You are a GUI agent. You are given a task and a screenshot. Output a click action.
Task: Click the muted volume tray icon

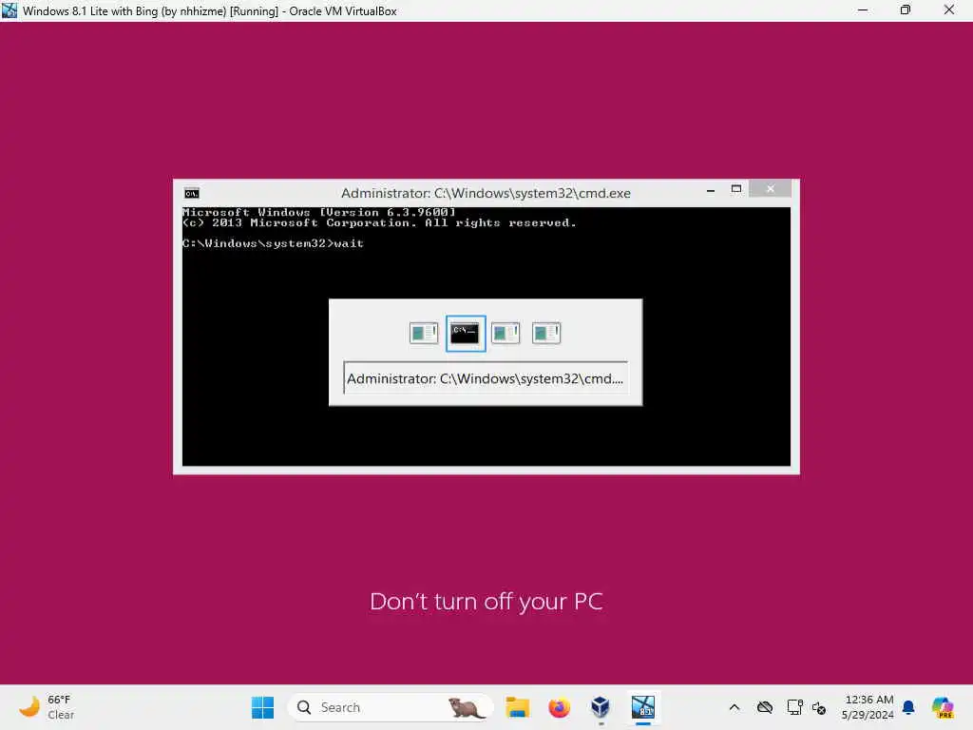[x=819, y=707]
